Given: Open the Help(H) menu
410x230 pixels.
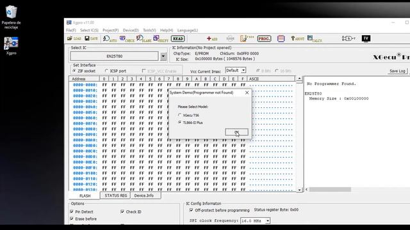Looking at the screenshot, I should [167, 30].
